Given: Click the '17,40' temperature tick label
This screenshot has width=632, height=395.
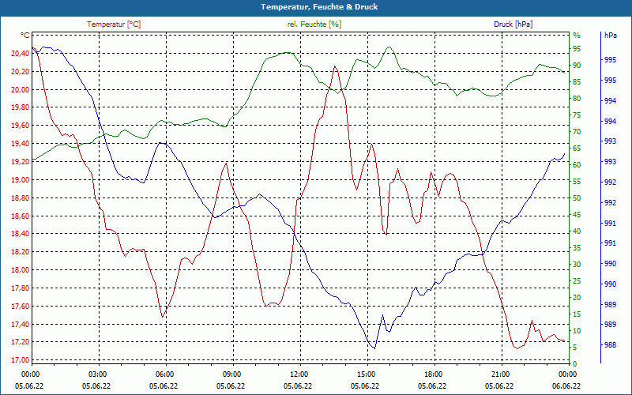Looking at the screenshot, I should tap(21, 325).
